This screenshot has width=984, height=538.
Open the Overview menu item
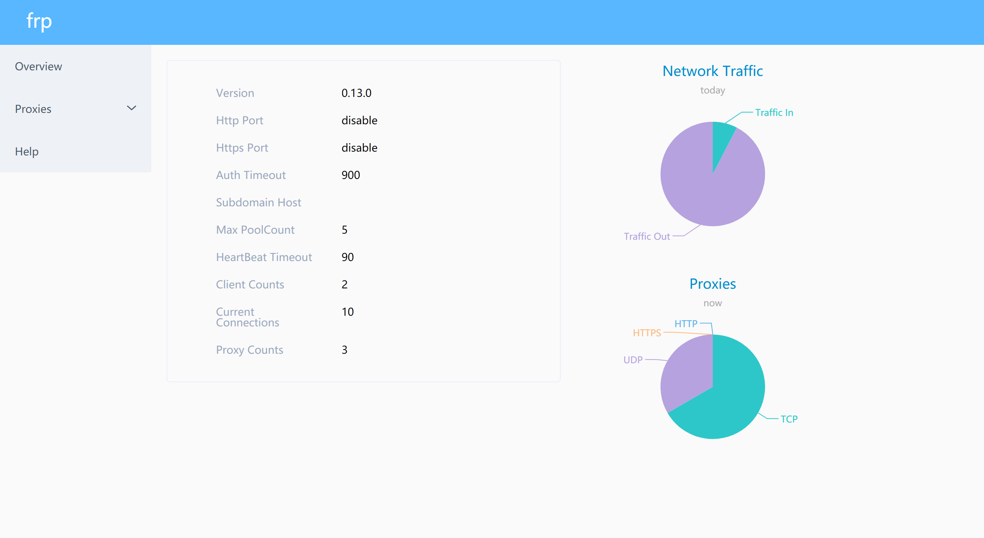[x=38, y=66]
